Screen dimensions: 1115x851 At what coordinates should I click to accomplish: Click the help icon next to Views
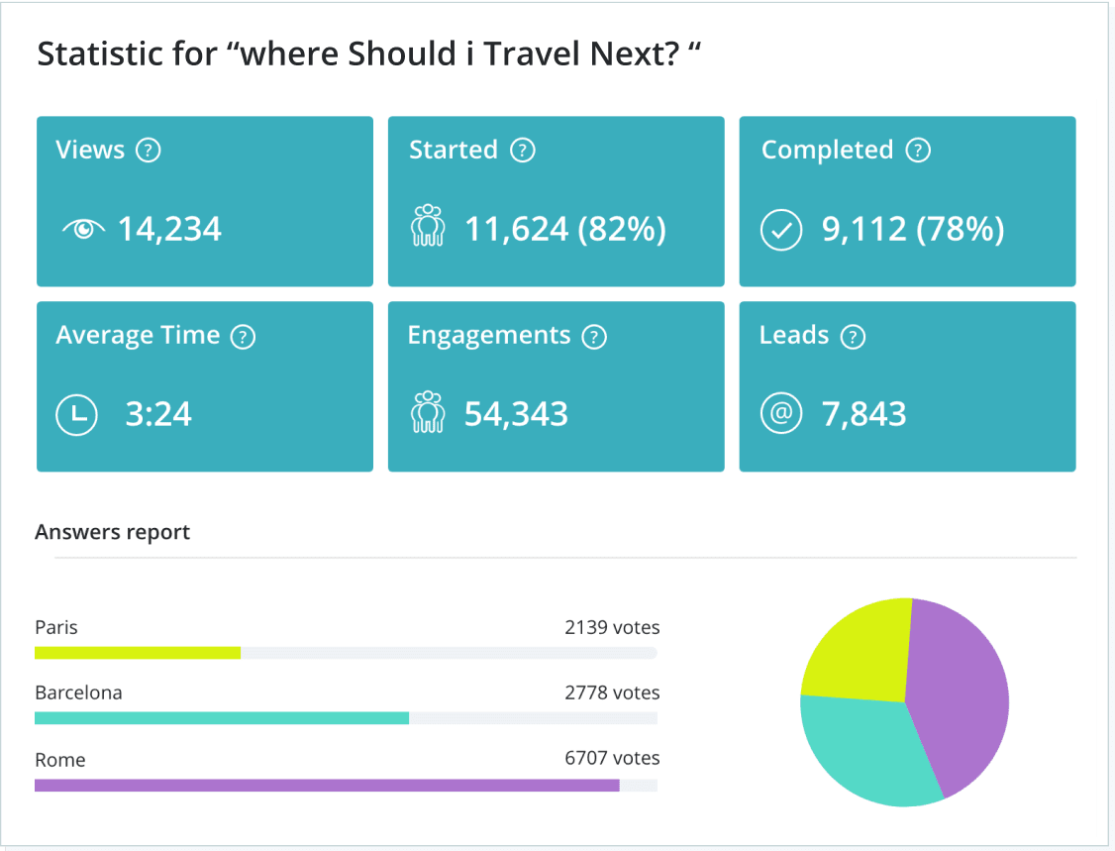click(x=148, y=151)
